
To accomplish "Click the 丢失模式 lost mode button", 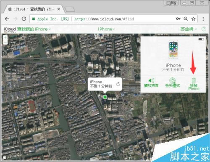I will point(172,82).
